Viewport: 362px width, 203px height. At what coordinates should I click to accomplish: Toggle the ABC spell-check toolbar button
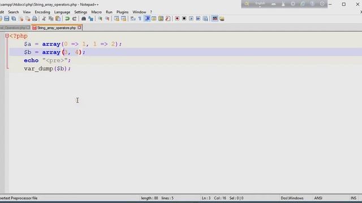(x=215, y=19)
